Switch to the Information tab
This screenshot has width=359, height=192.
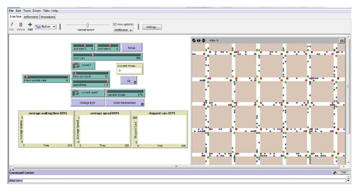31,17
